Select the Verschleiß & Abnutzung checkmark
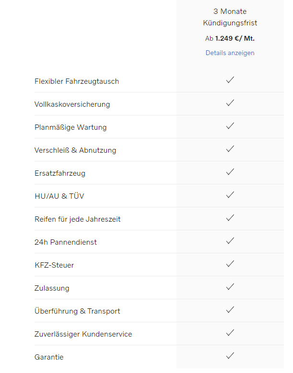 [x=230, y=149]
